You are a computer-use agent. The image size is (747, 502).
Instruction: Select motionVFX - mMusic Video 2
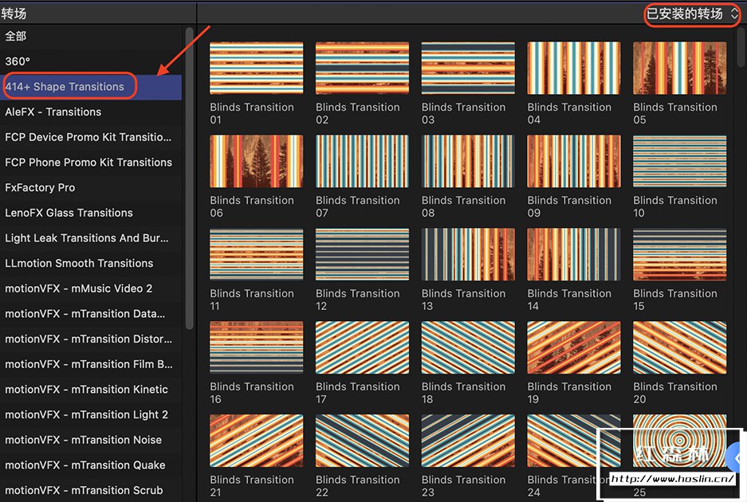(x=78, y=288)
